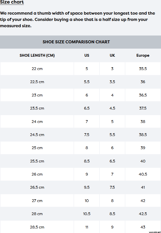Click the SHOE SIZE COMPARISON CHART header
Image resolution: width=161 pixels, height=233 pixels.
[x=76, y=42]
